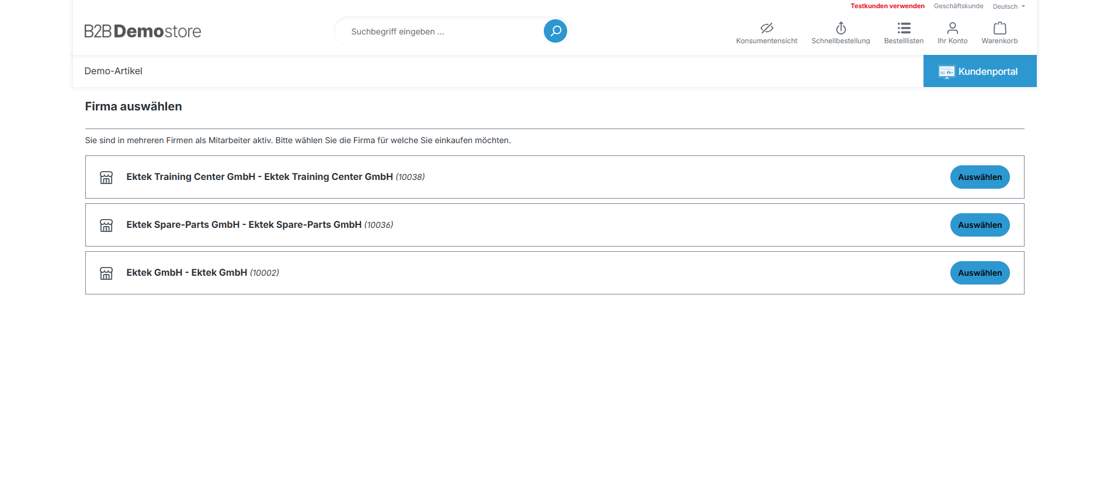Click the search magnifier button
The width and height of the screenshot is (1111, 496).
pos(555,31)
